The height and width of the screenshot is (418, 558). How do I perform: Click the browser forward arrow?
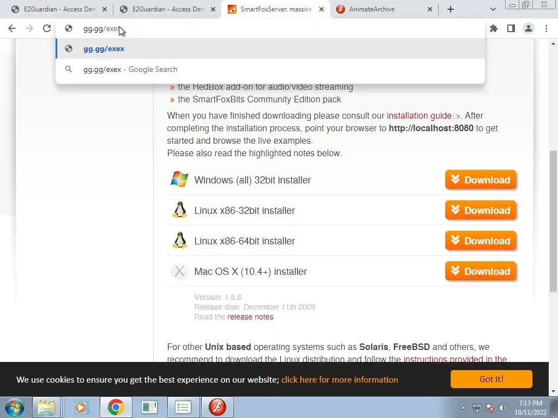pos(29,28)
